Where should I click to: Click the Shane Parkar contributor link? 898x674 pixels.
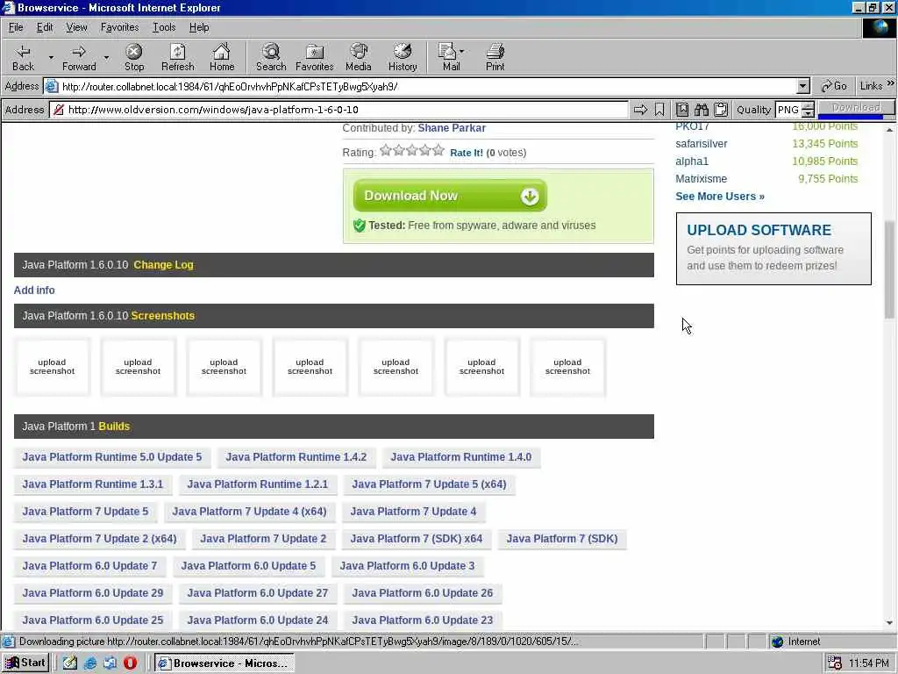click(x=452, y=128)
